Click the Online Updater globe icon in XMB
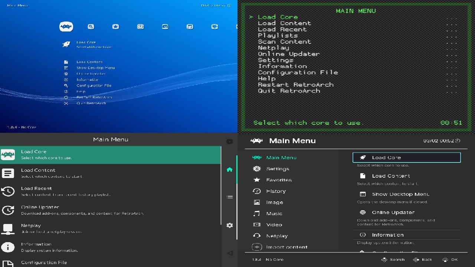 point(66,74)
